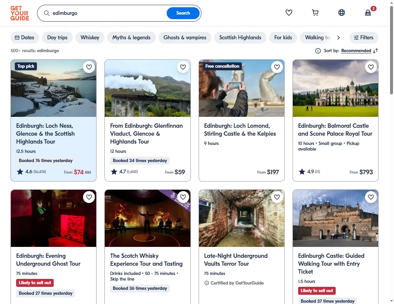The image size is (394, 304).
Task: Click Likely to sell out on ghost tour
Action: [35, 283]
